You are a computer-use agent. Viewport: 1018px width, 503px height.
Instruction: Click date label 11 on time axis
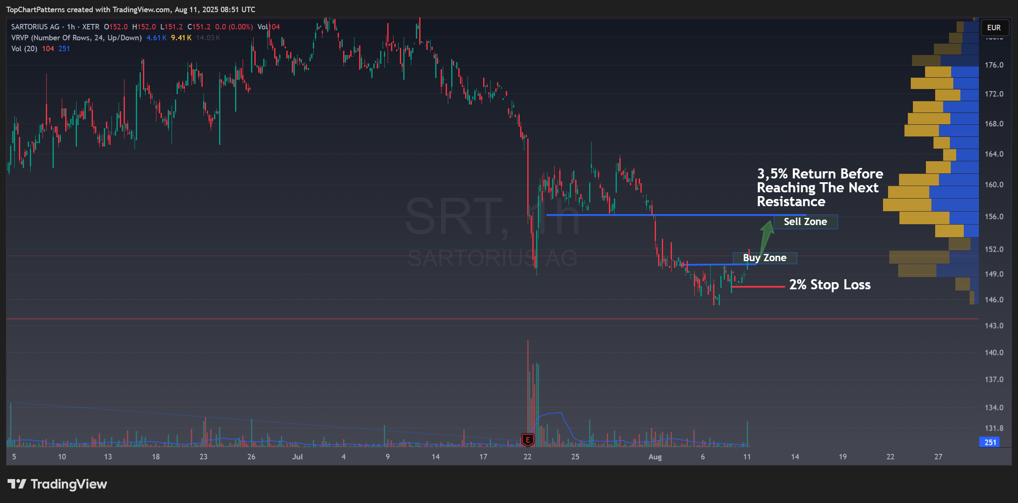[747, 457]
